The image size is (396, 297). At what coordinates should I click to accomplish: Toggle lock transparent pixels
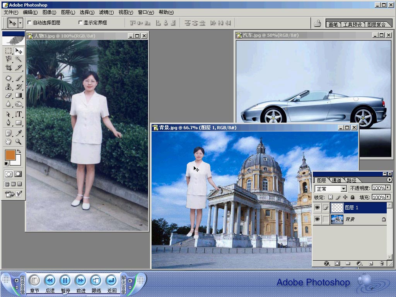point(330,197)
